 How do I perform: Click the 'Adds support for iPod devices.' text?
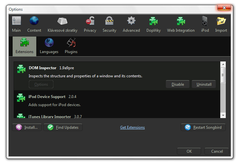54,105
